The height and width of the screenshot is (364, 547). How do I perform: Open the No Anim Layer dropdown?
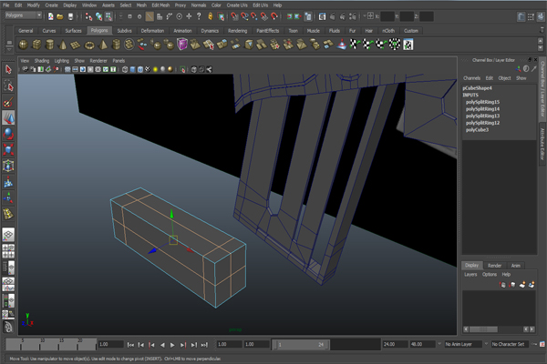click(463, 344)
